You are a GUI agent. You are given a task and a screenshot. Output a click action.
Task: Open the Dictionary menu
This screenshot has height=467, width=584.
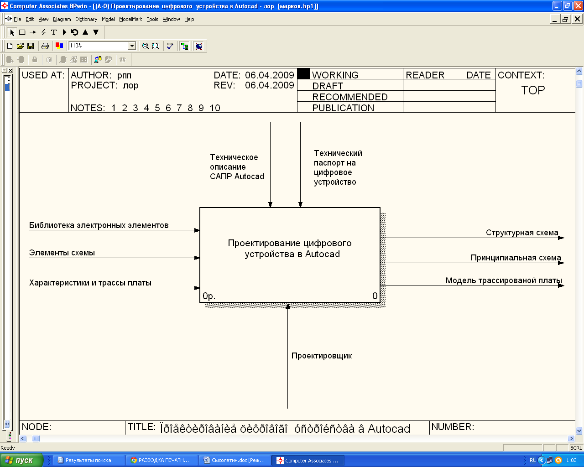click(x=86, y=19)
